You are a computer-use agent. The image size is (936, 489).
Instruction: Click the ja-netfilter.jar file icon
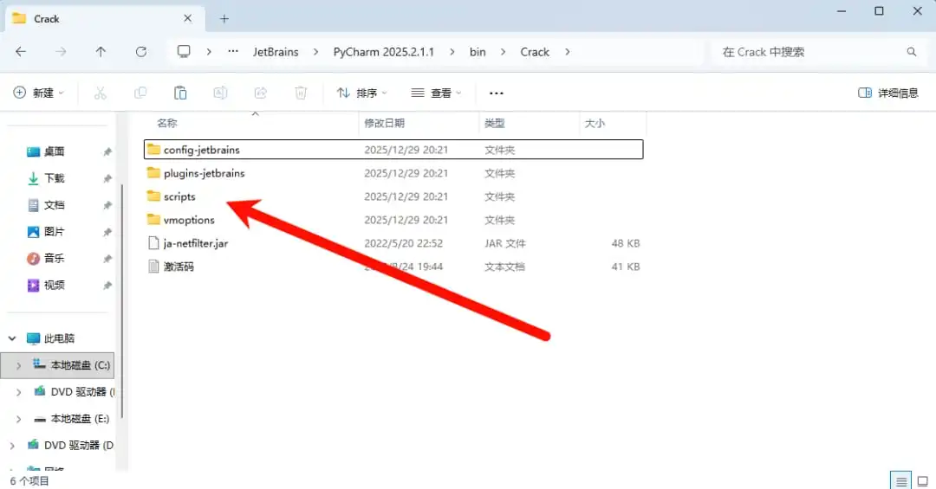click(x=153, y=242)
